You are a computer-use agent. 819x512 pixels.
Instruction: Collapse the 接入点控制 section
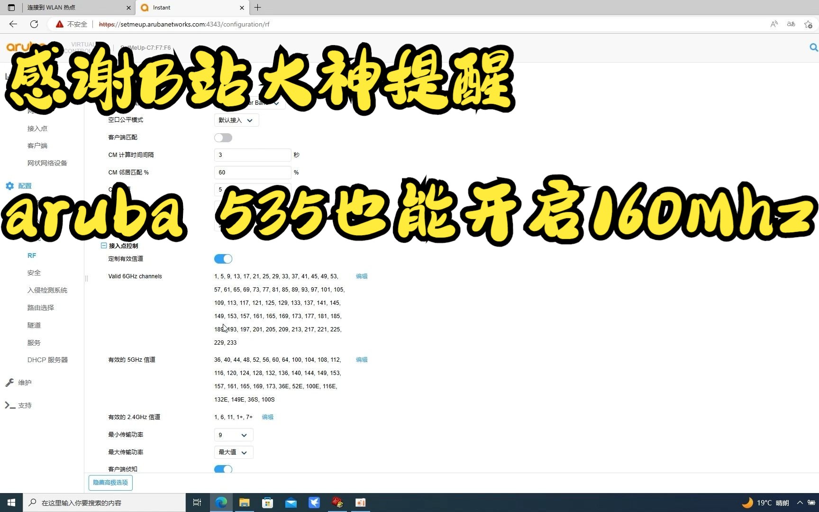[x=104, y=246]
